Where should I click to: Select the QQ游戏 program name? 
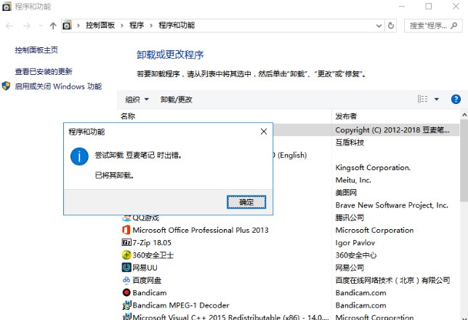145,217
